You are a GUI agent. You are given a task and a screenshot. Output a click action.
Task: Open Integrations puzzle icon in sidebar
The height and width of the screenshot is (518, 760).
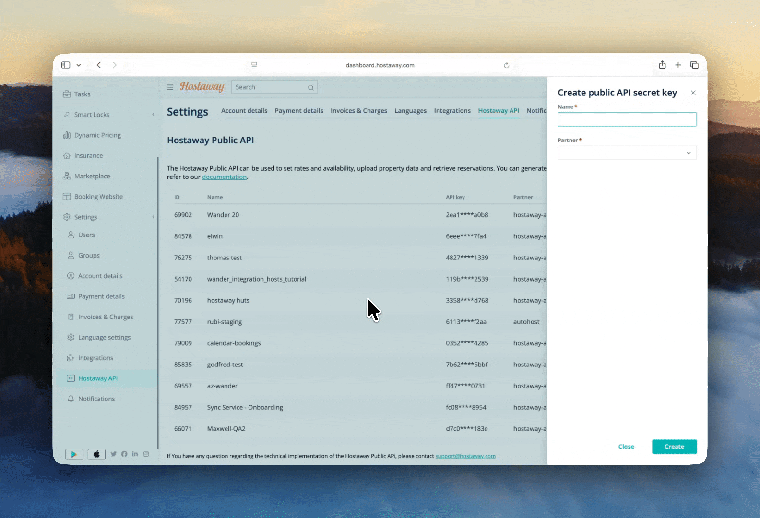71,358
